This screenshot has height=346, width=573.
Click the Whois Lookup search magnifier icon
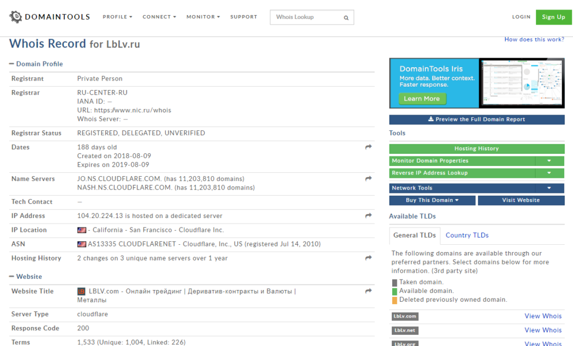coord(346,17)
